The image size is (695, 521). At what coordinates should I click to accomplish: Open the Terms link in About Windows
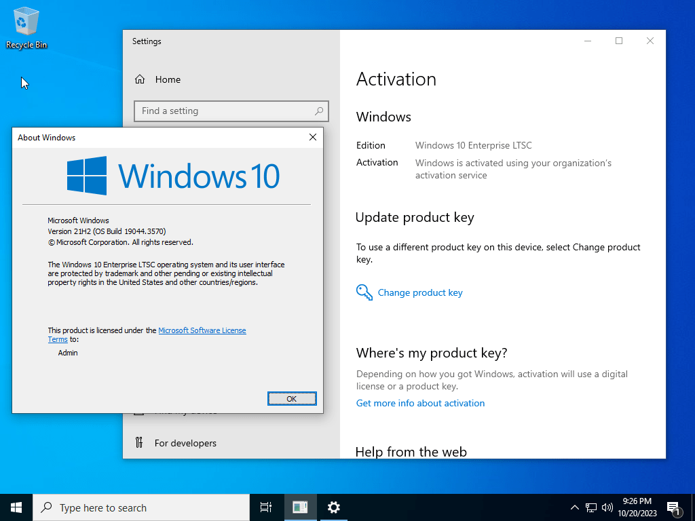[x=58, y=339]
